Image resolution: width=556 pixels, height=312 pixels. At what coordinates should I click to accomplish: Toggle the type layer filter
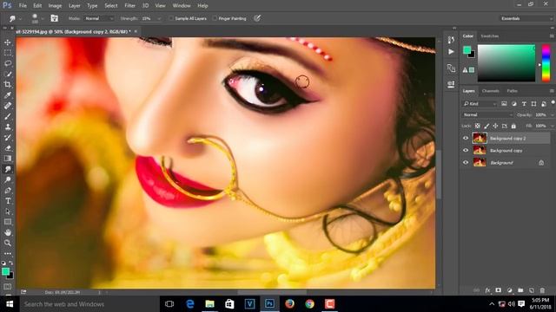click(524, 104)
